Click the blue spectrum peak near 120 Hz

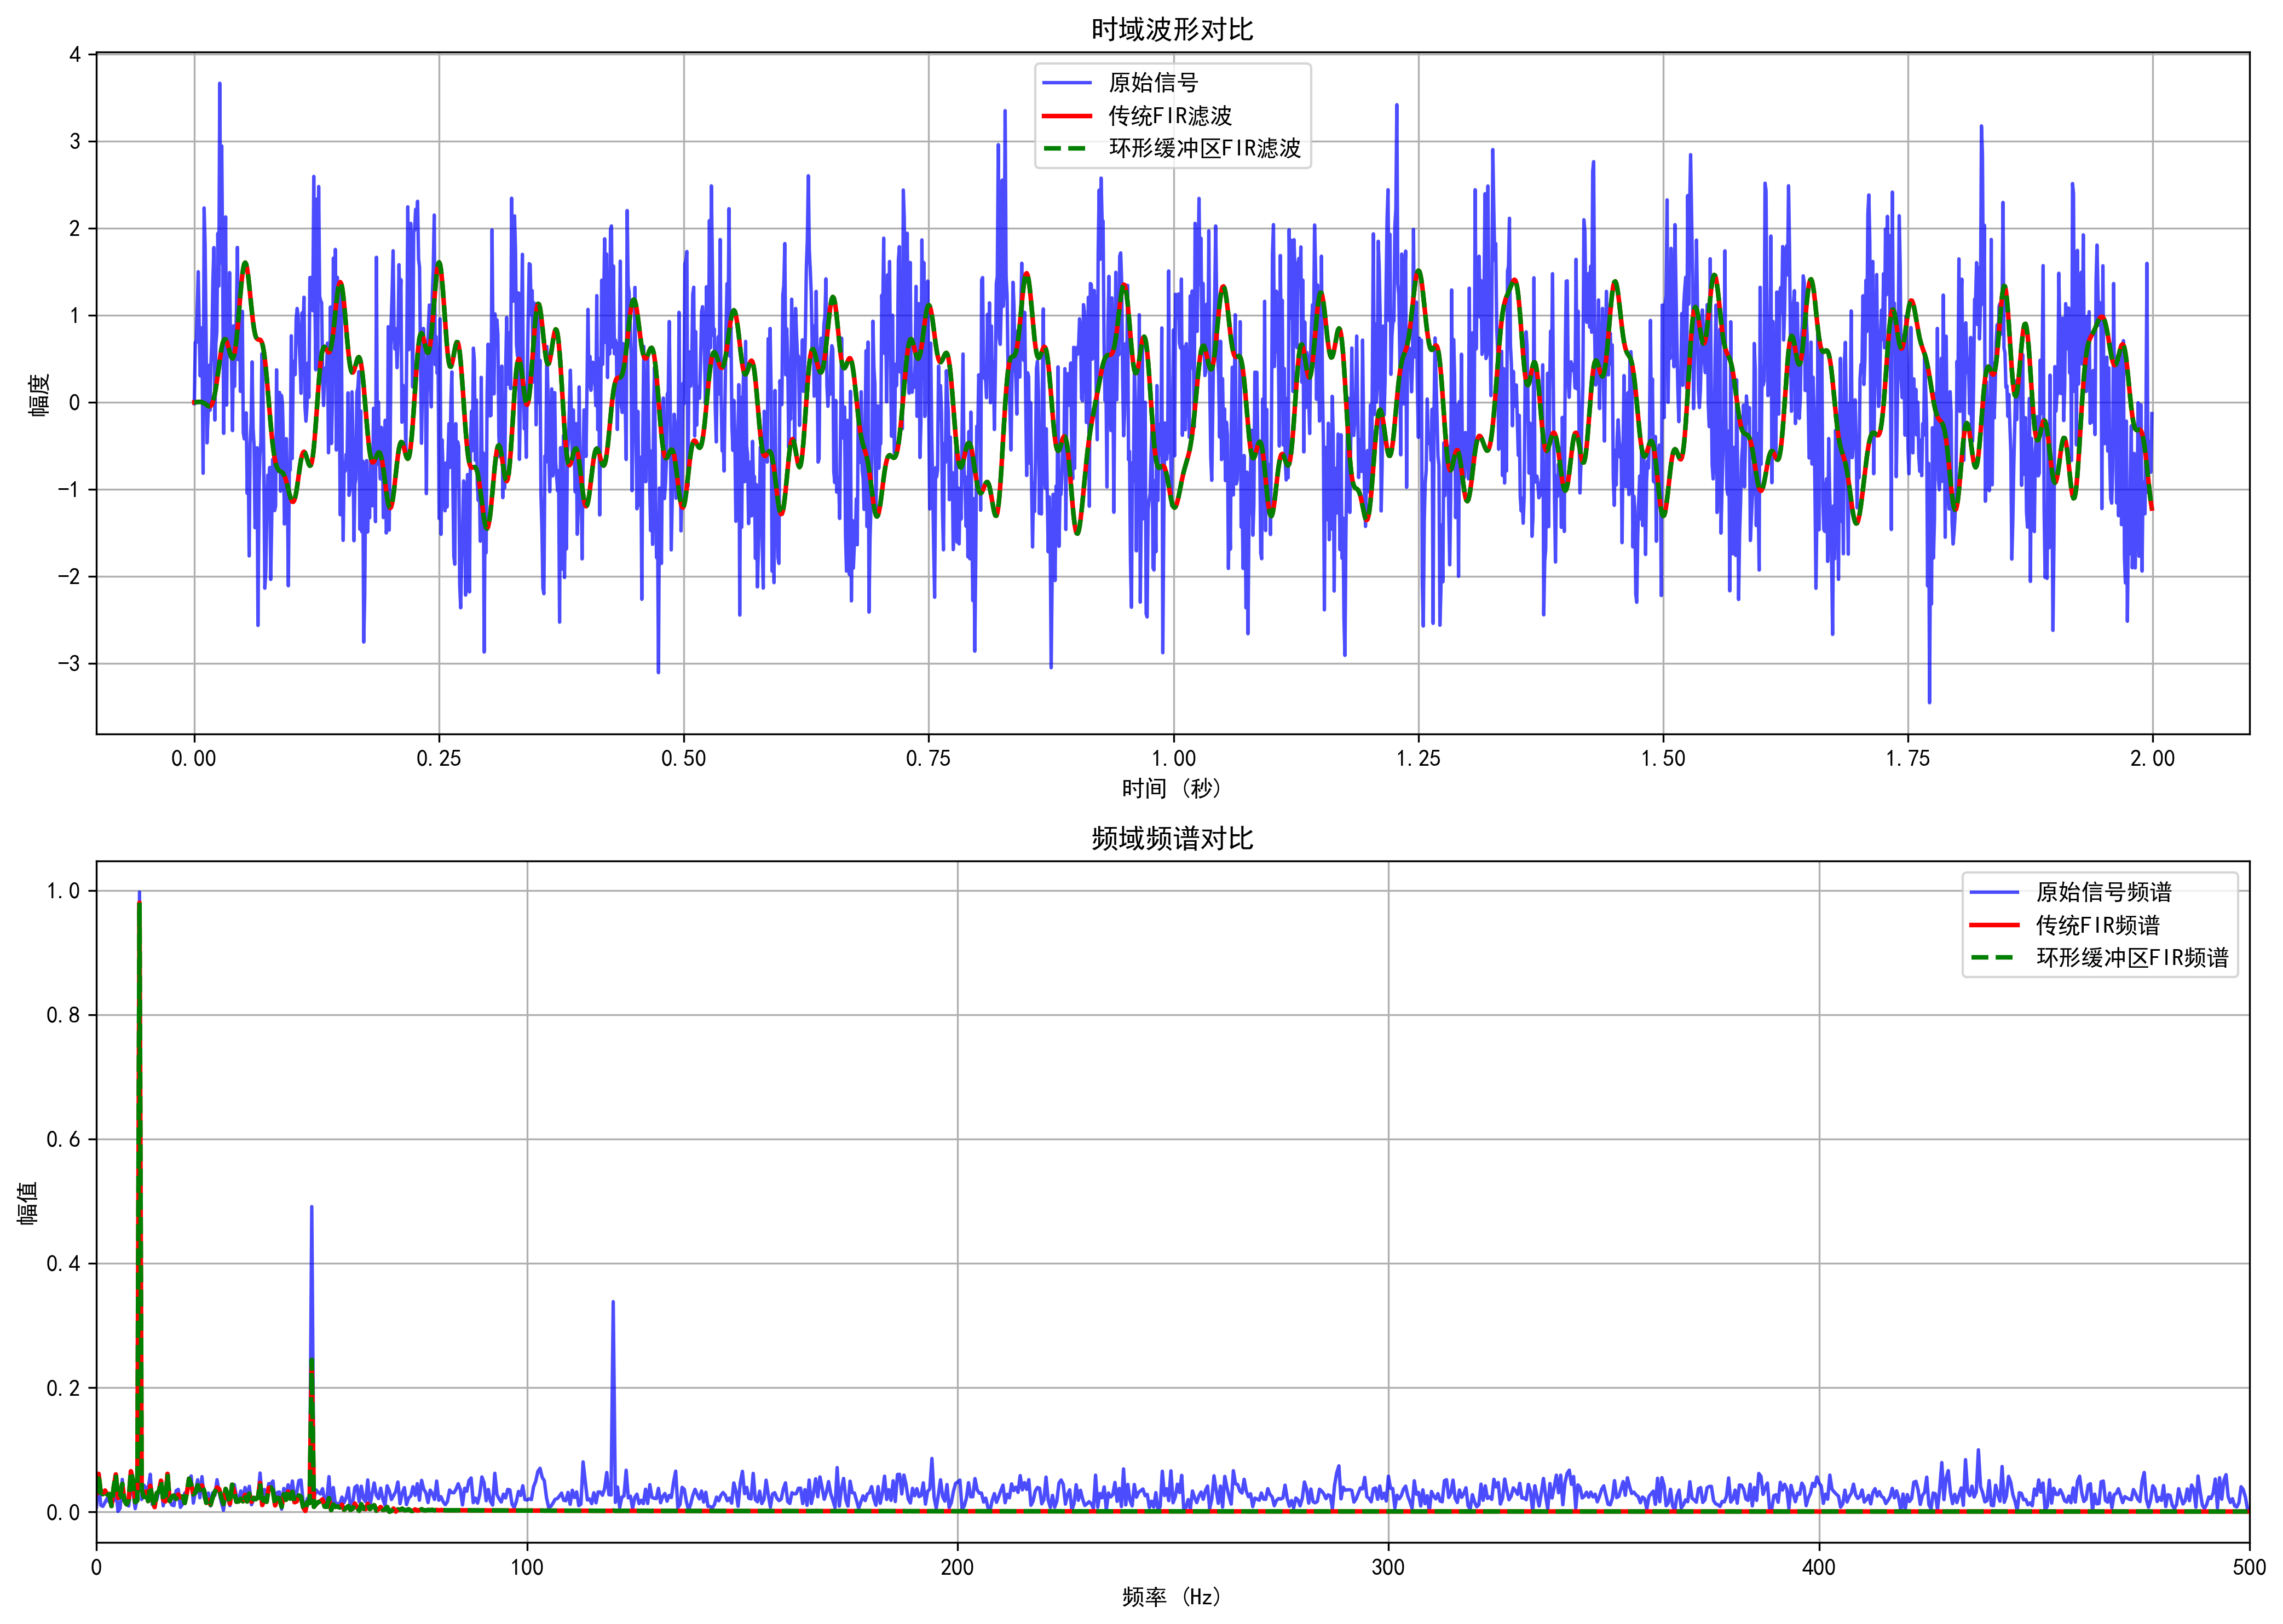click(613, 1303)
